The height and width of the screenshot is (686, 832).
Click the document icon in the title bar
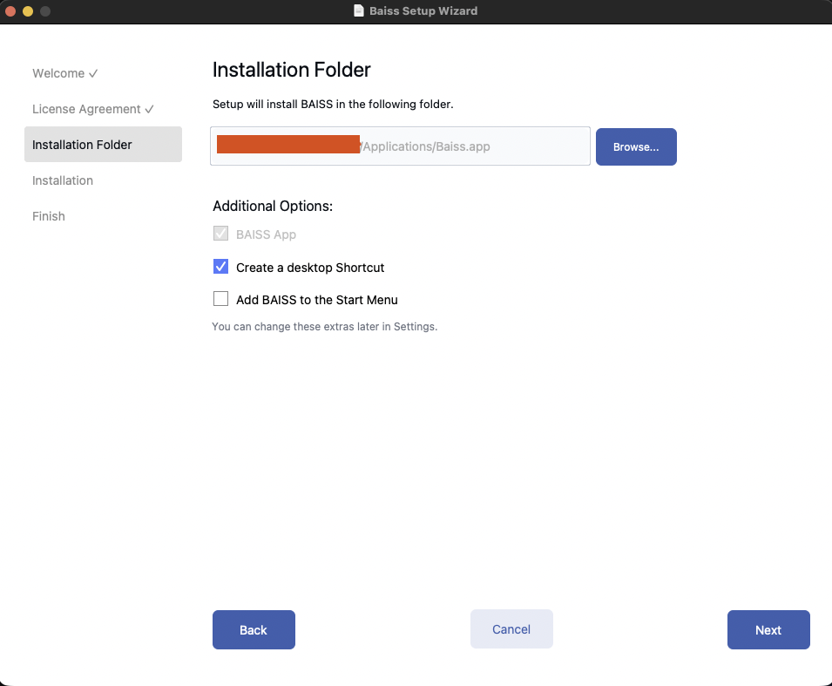tap(358, 10)
